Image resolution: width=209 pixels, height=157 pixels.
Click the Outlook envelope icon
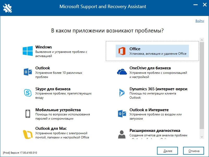point(28,72)
